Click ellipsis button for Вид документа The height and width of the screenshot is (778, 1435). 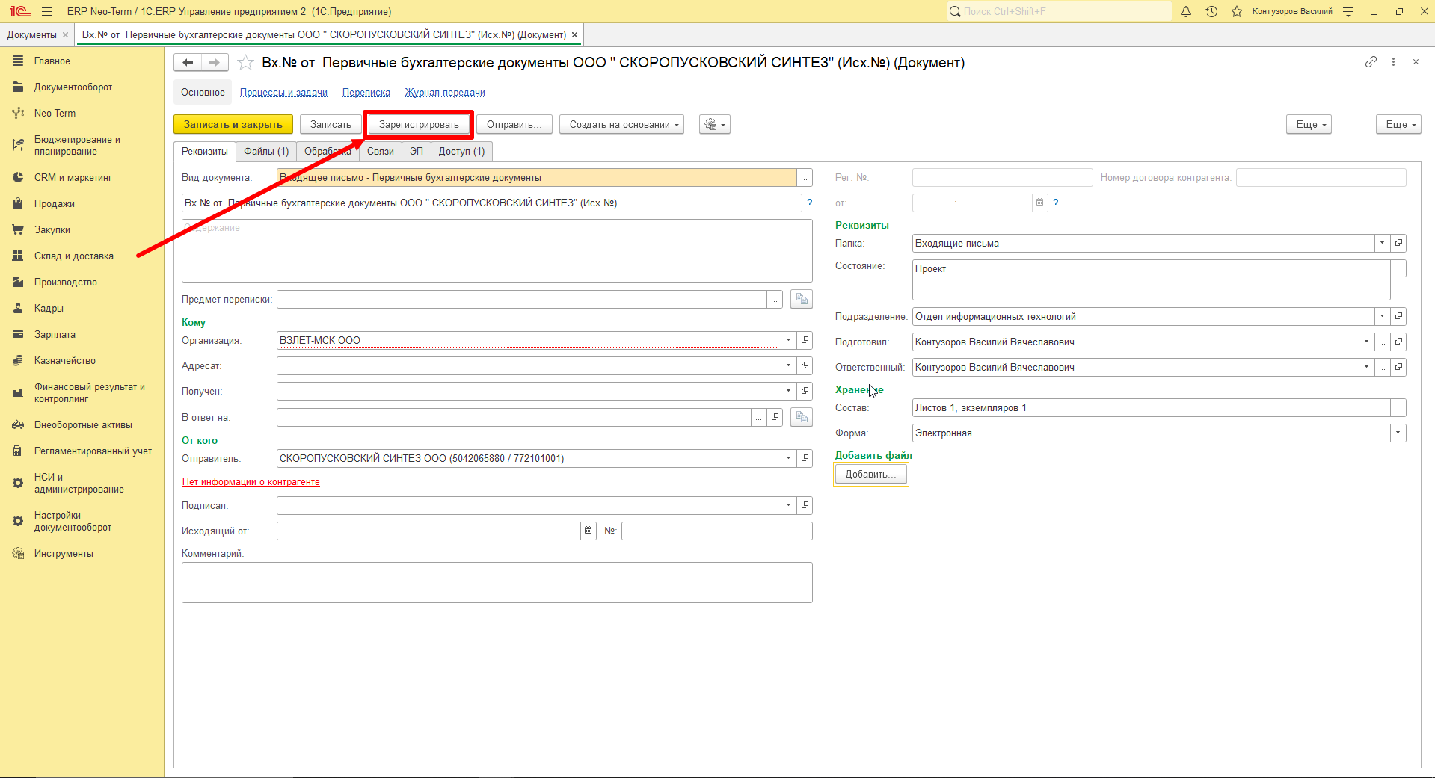click(x=805, y=177)
